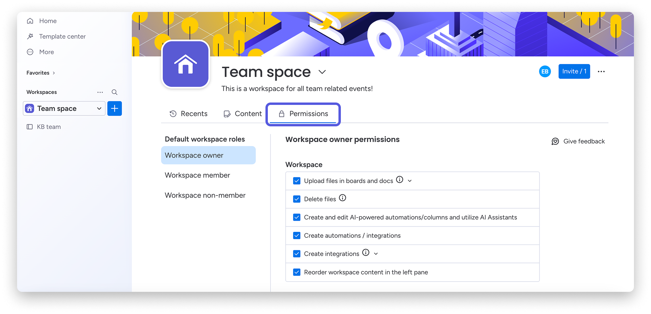Click Give feedback link

coord(578,141)
